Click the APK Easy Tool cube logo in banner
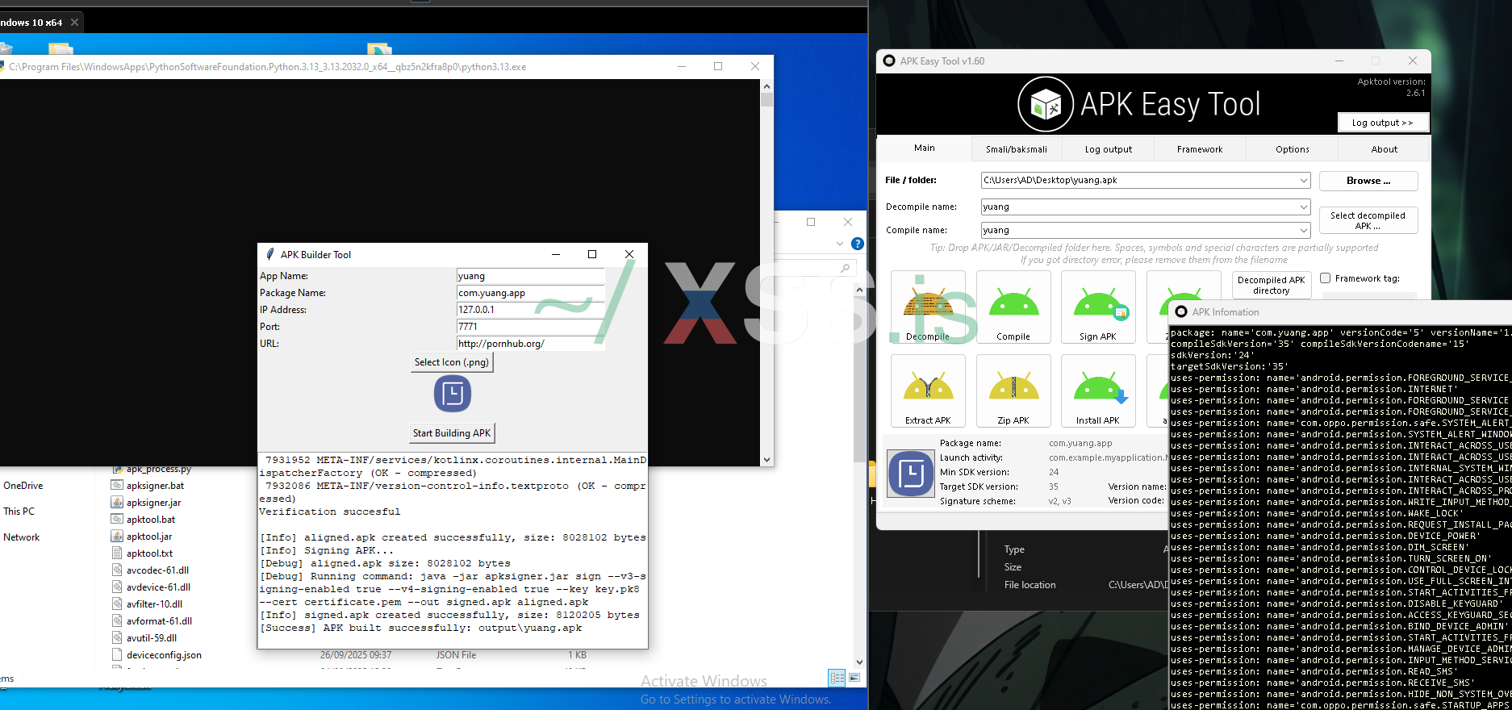This screenshot has width=1512, height=710. 1046,104
